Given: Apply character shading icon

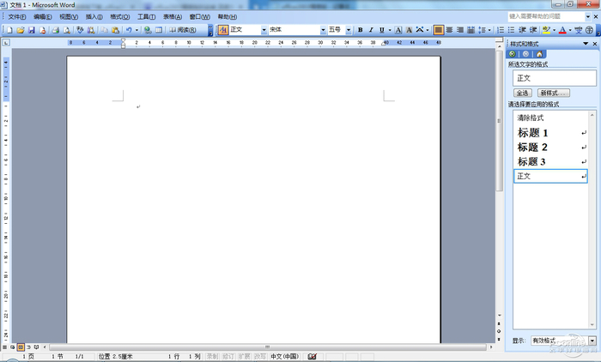Looking at the screenshot, I should point(409,30).
